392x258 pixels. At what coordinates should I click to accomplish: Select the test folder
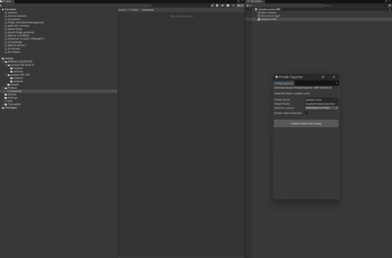pos(10,101)
